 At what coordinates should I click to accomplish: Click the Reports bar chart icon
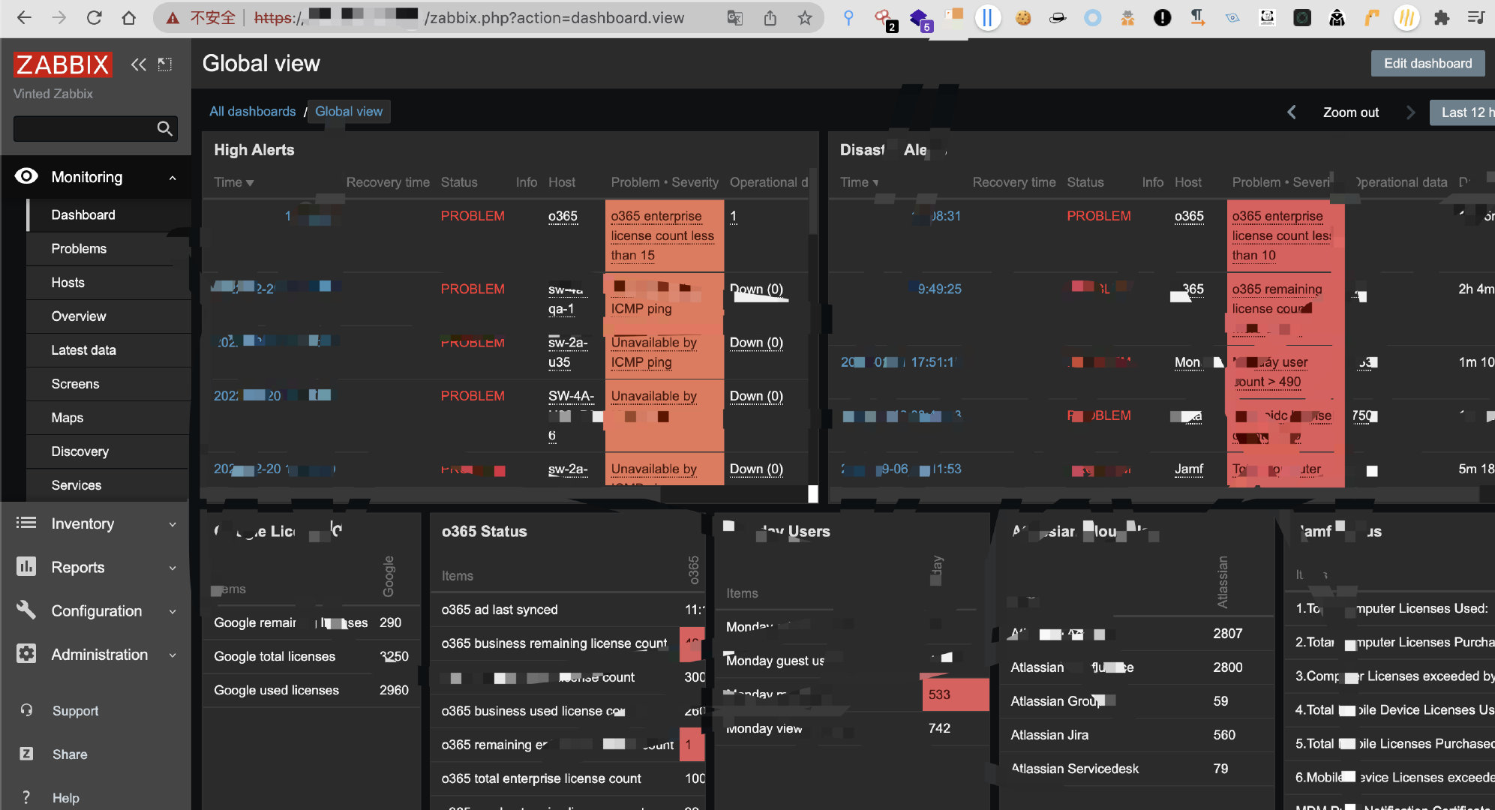[x=26, y=567]
